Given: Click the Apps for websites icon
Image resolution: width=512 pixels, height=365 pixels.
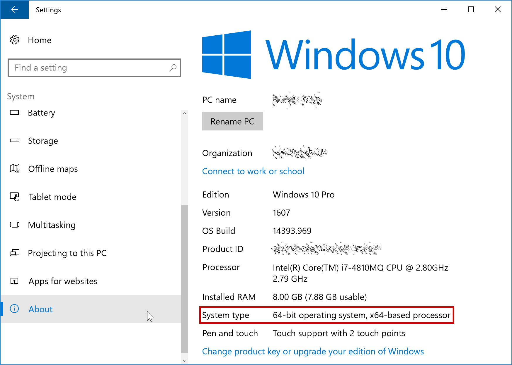Looking at the screenshot, I should pos(14,281).
